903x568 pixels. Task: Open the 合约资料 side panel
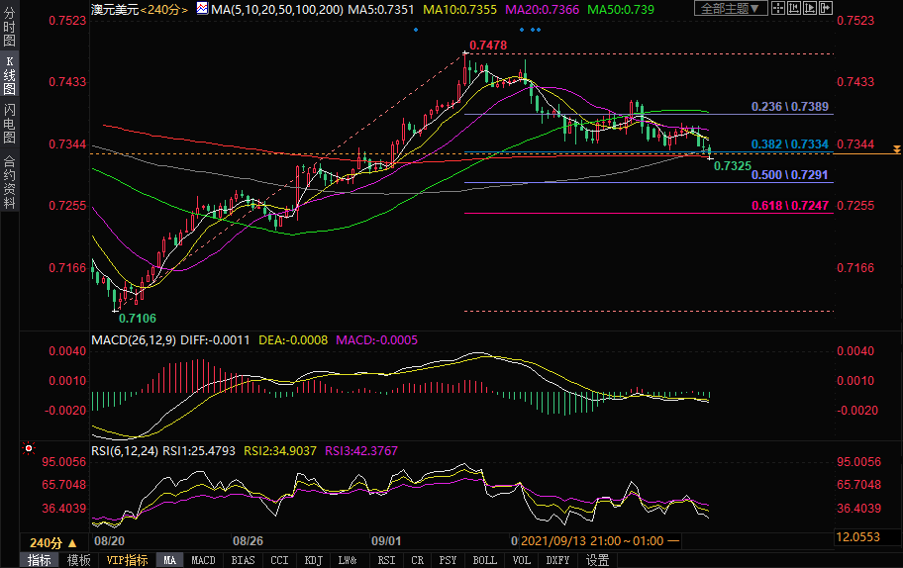click(9, 182)
